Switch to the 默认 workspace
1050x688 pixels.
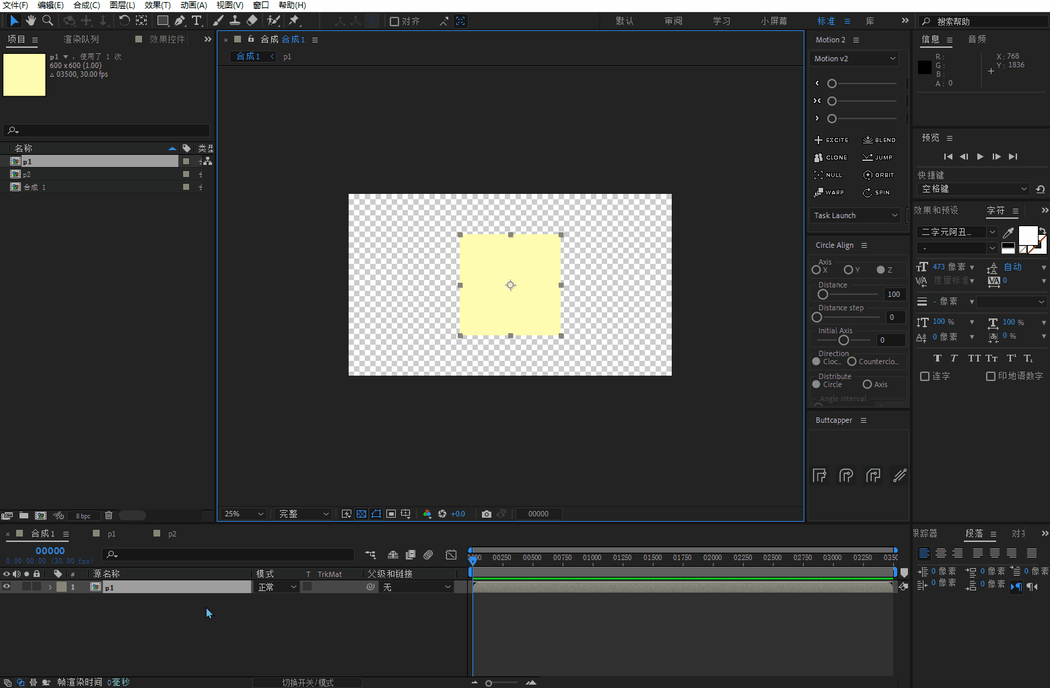point(625,22)
